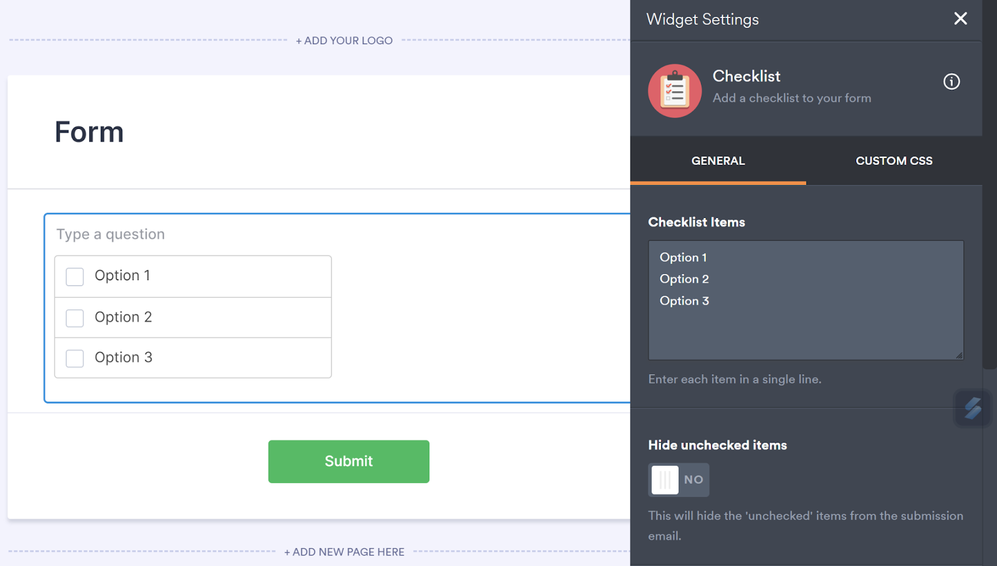The height and width of the screenshot is (566, 997).
Task: Toggle the Hide unchecked items switch
Action: pyautogui.click(x=678, y=480)
